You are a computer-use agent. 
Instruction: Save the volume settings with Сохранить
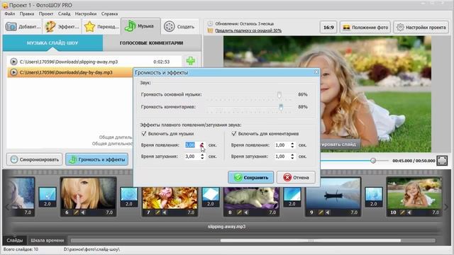(x=250, y=177)
